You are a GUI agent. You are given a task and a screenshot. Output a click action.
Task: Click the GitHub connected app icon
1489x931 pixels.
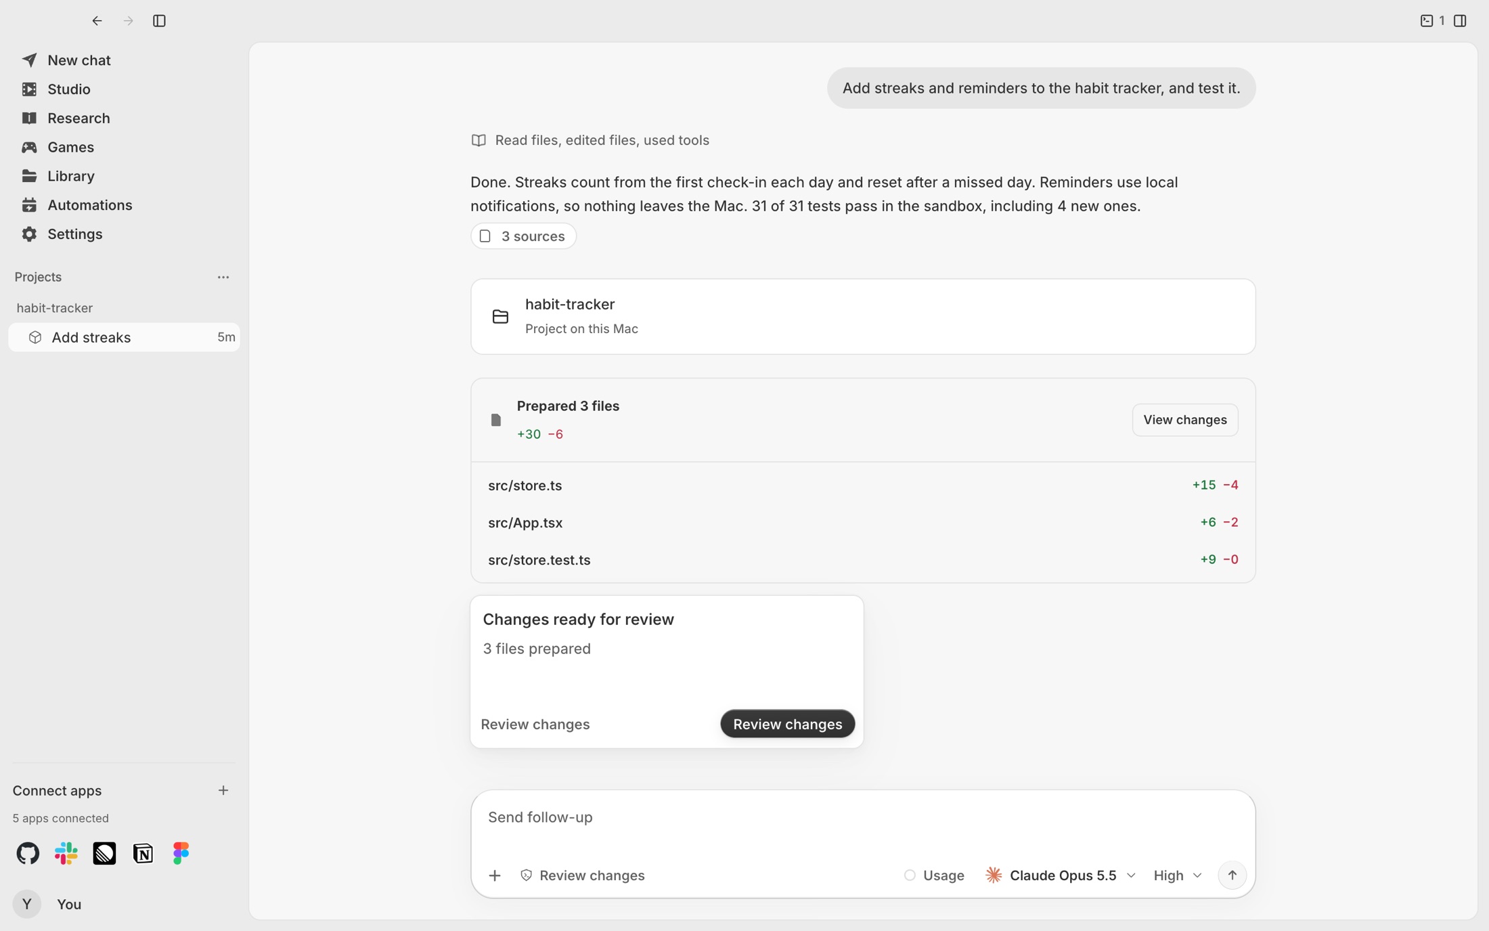tap(28, 853)
